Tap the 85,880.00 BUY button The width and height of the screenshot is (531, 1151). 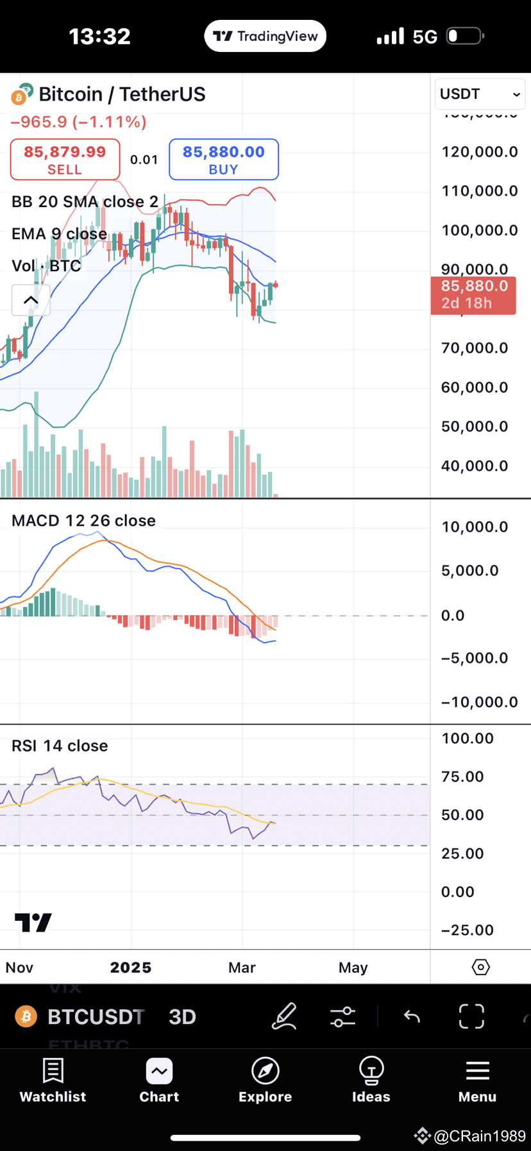click(223, 160)
